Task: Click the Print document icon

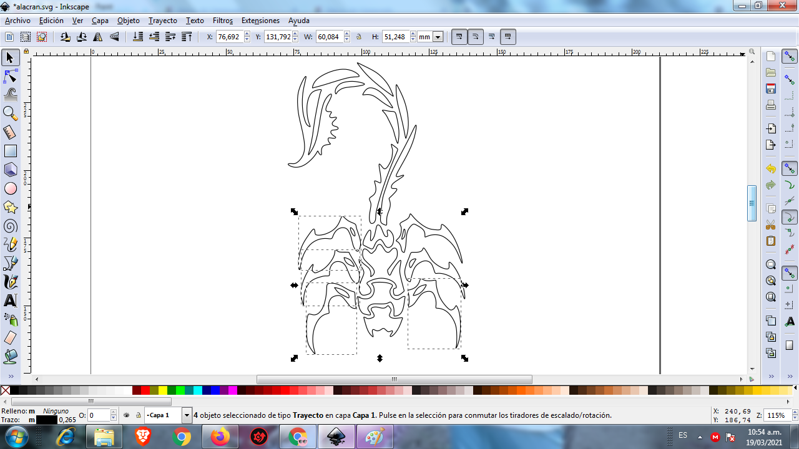Action: click(x=771, y=105)
